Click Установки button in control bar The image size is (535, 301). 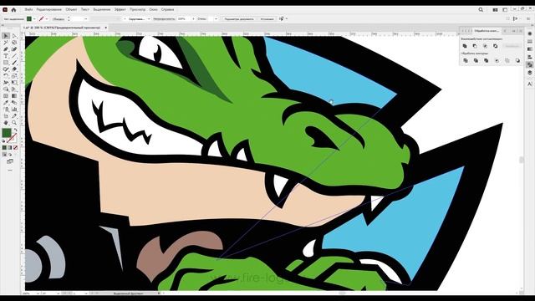coord(267,19)
